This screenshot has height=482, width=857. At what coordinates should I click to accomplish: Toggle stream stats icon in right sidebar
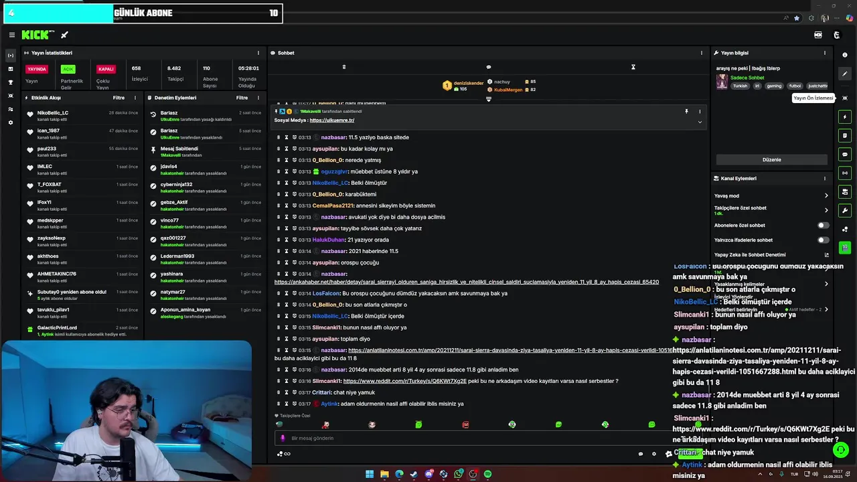pyautogui.click(x=845, y=173)
